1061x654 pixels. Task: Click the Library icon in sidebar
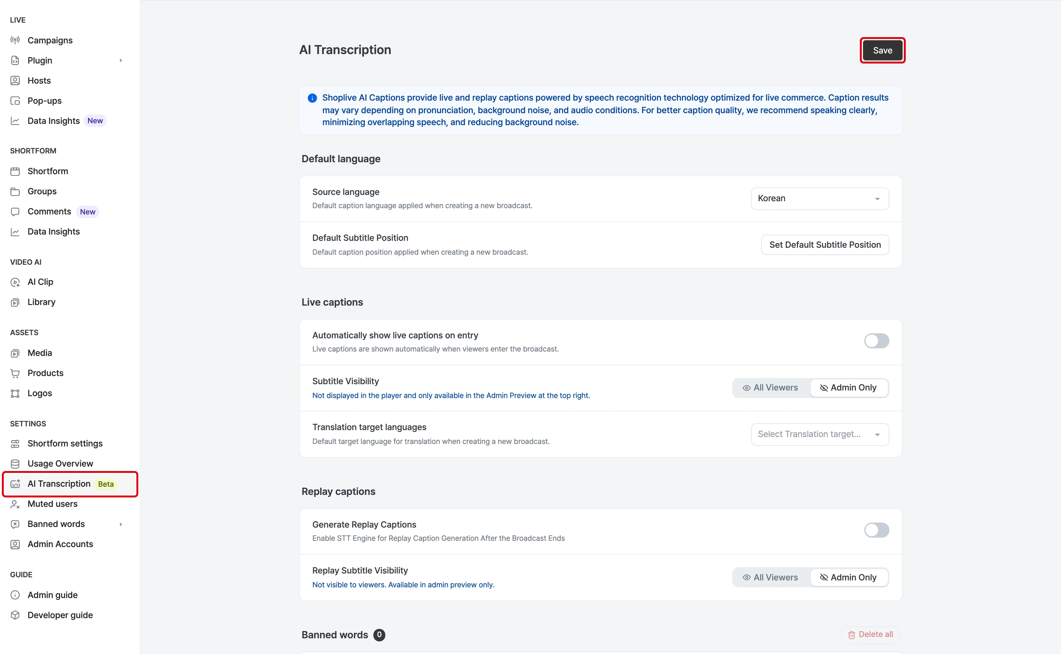coord(15,302)
